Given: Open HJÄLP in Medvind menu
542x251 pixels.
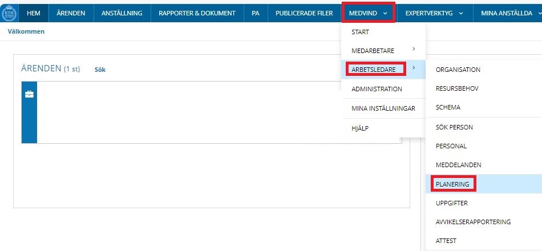Looking at the screenshot, I should pyautogui.click(x=383, y=128).
